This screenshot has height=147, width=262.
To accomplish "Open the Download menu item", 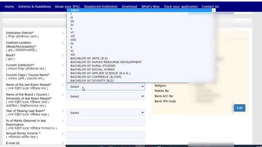I will 129,7.
